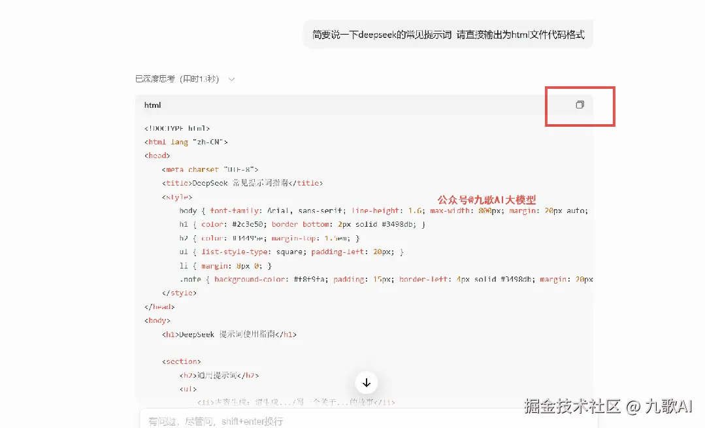This screenshot has width=705, height=428.
Task: Jump to bottom with down-arrow button
Action: [367, 383]
